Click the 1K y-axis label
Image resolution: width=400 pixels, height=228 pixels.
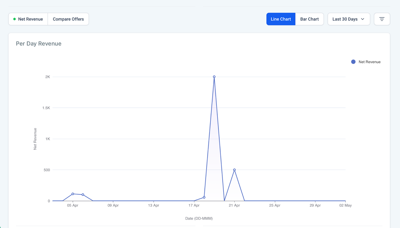point(47,139)
